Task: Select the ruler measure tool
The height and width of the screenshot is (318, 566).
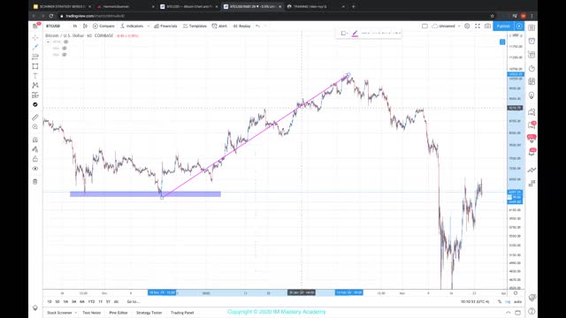Action: coord(35,117)
